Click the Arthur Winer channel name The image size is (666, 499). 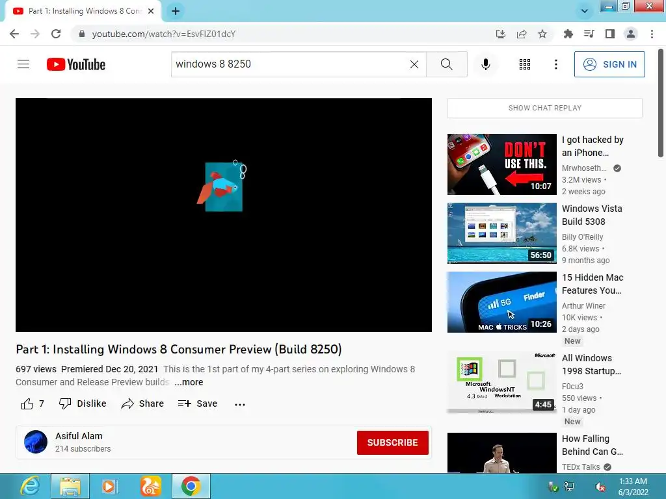[583, 305]
